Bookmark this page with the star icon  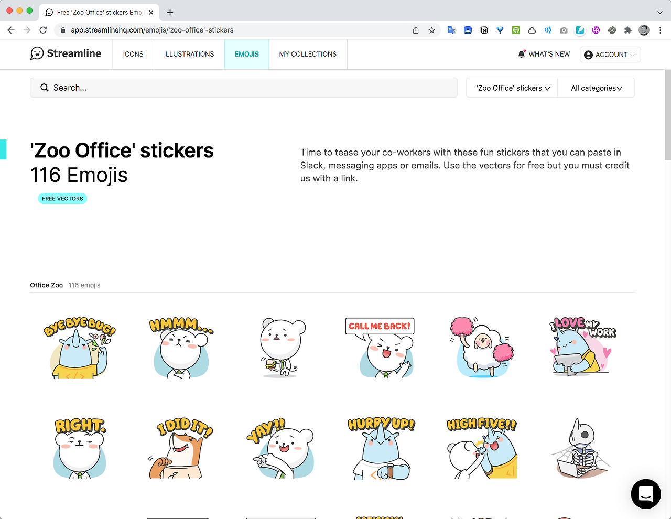pyautogui.click(x=431, y=30)
